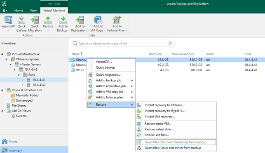Select Success under Last 24 Hours

coord(21,116)
